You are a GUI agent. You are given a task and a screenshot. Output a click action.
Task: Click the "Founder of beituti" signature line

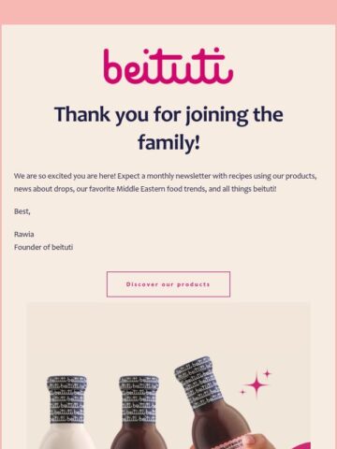pos(44,247)
